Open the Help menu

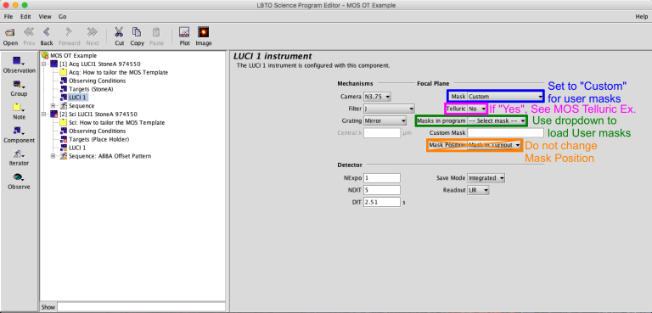641,17
